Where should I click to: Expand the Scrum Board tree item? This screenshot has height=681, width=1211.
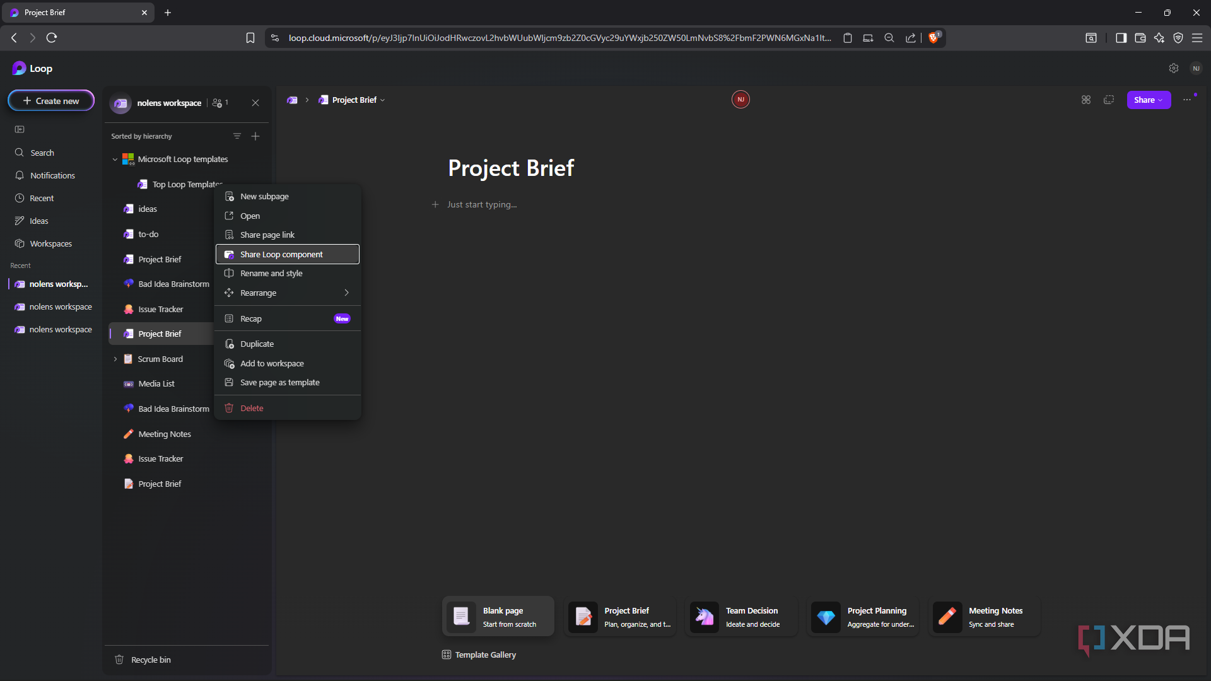[115, 359]
